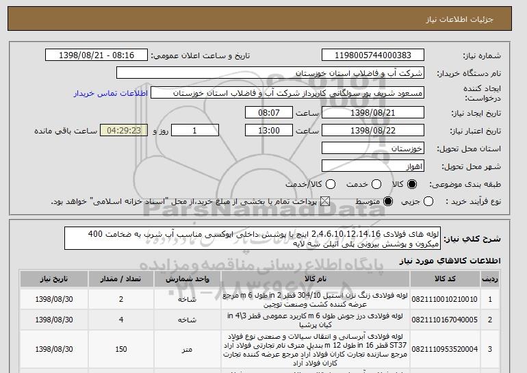Click the ردیف column header

[490, 279]
